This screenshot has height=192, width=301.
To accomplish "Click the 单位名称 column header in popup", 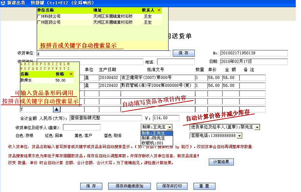I will click(x=46, y=10).
